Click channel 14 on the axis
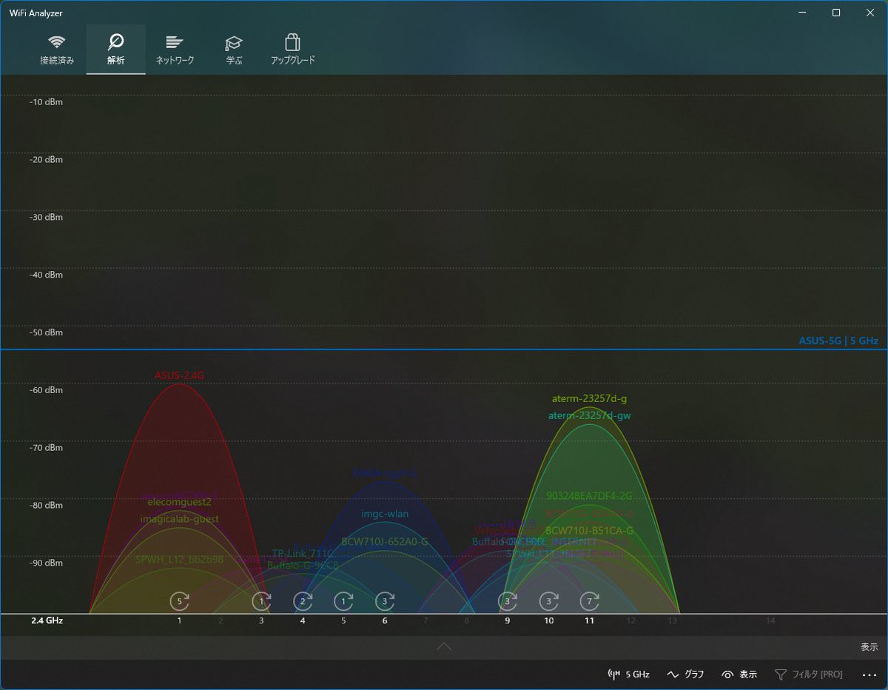Screen dimensions: 888x690 pos(770,621)
